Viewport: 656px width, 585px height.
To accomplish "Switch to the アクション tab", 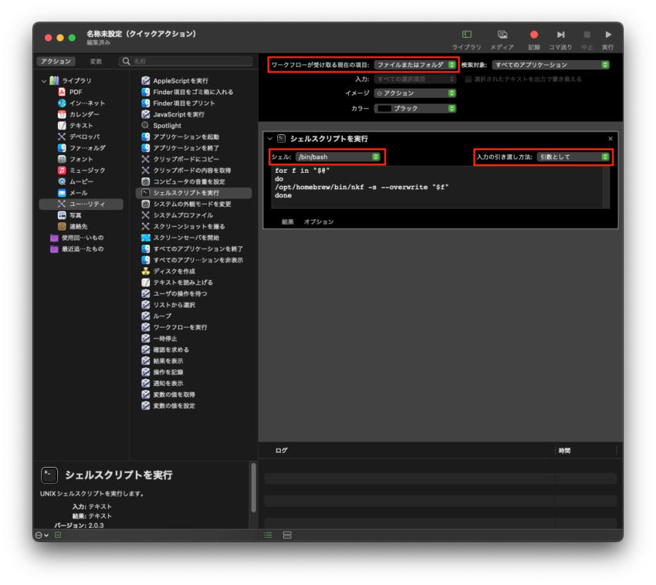I will pos(56,61).
